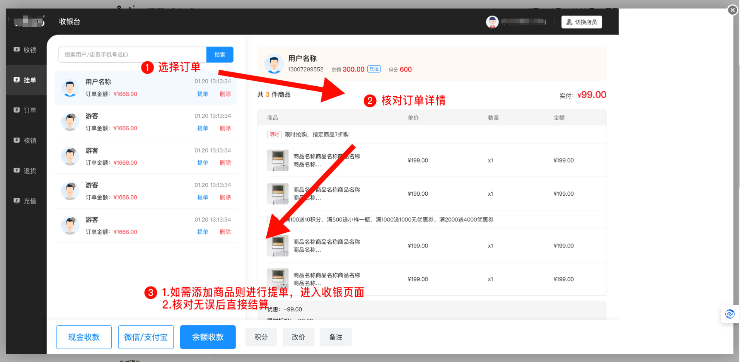Click the user avatar in top header

click(492, 22)
